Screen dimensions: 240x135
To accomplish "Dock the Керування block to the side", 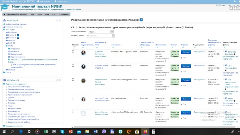I will pyautogui.click(x=60, y=80).
